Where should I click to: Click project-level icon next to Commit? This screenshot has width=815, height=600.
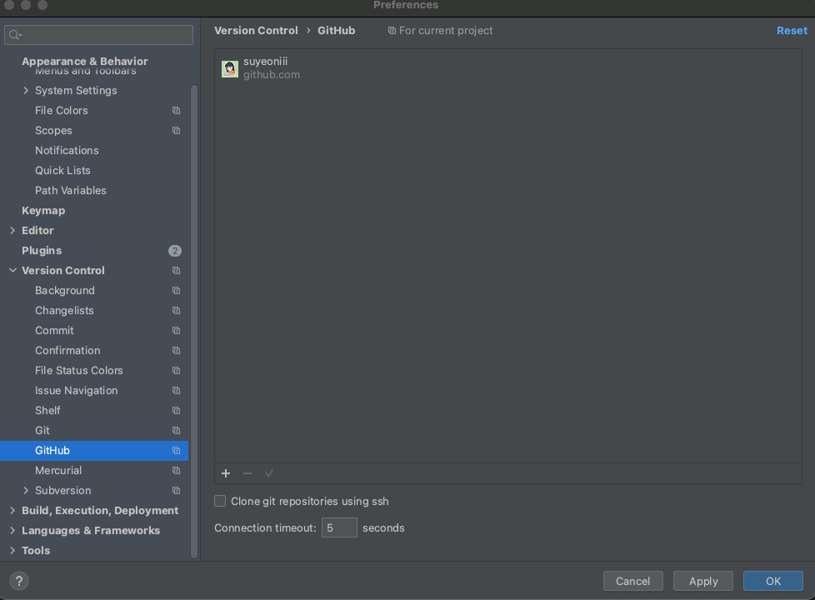pos(176,331)
